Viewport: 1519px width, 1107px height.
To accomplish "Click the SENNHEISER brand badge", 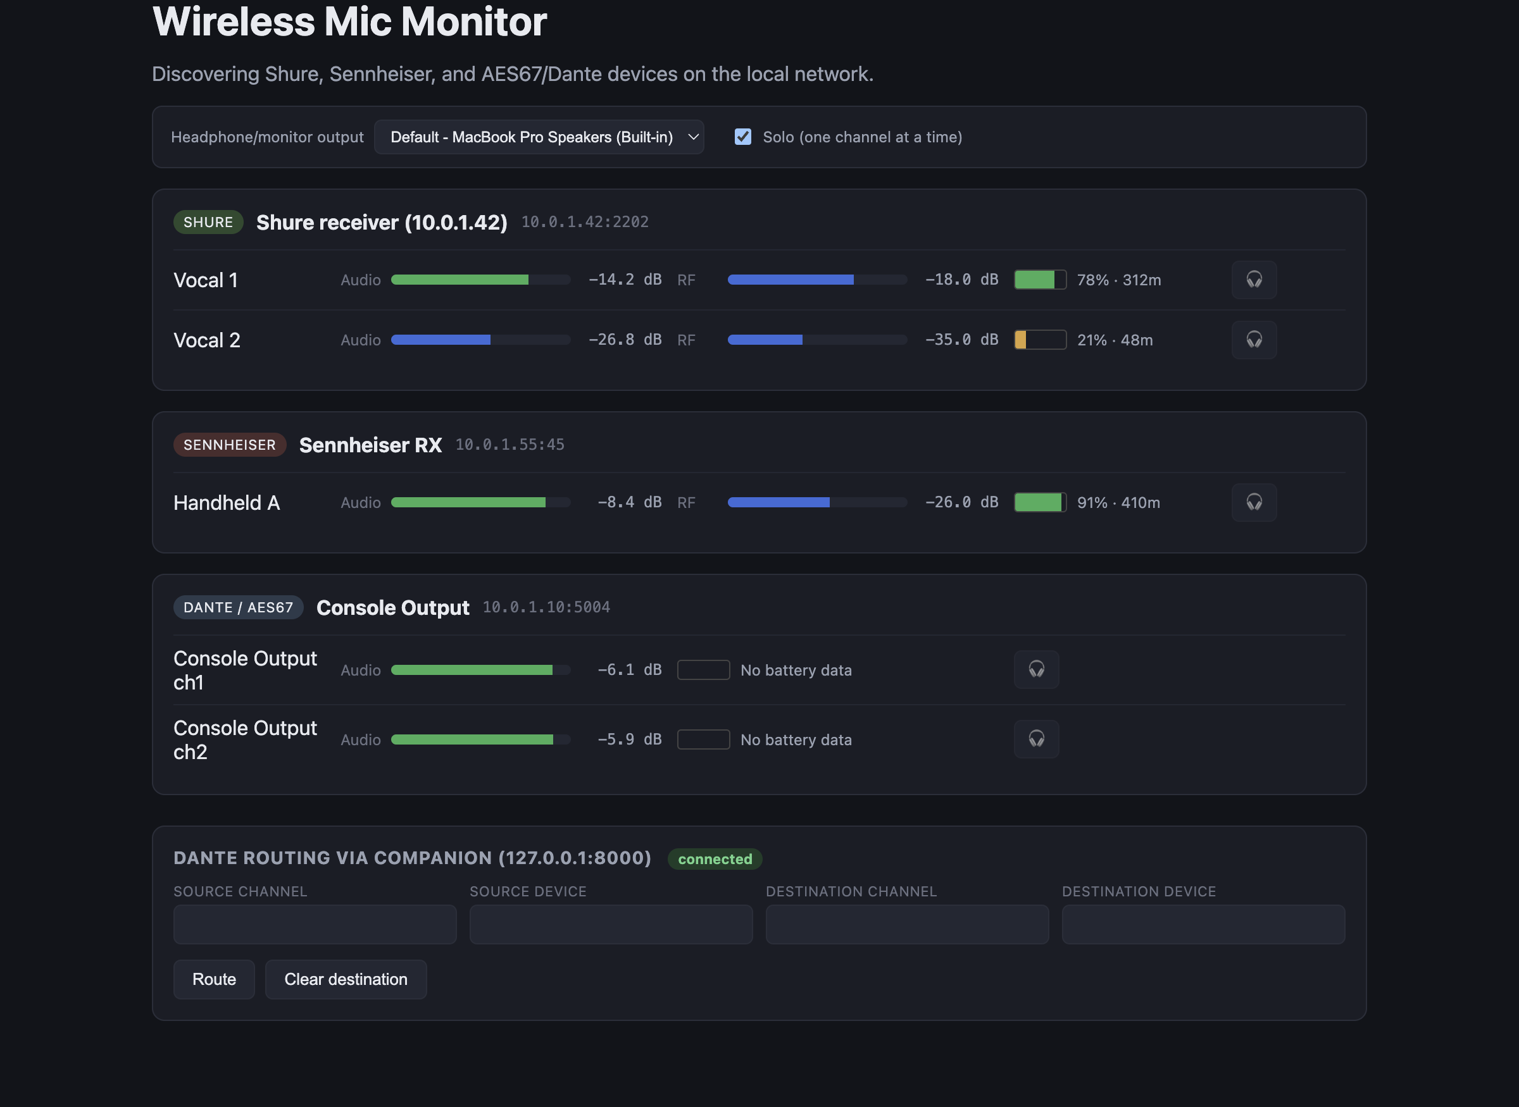I will point(229,445).
